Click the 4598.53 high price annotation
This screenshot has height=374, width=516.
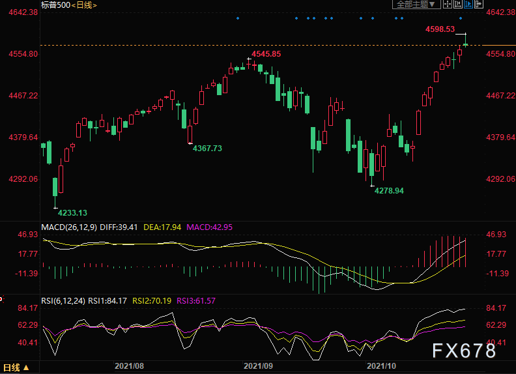440,29
